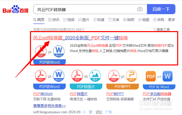The height and width of the screenshot is (115, 182).
Task: Switch to the 视频 tab
Action: 69,20
